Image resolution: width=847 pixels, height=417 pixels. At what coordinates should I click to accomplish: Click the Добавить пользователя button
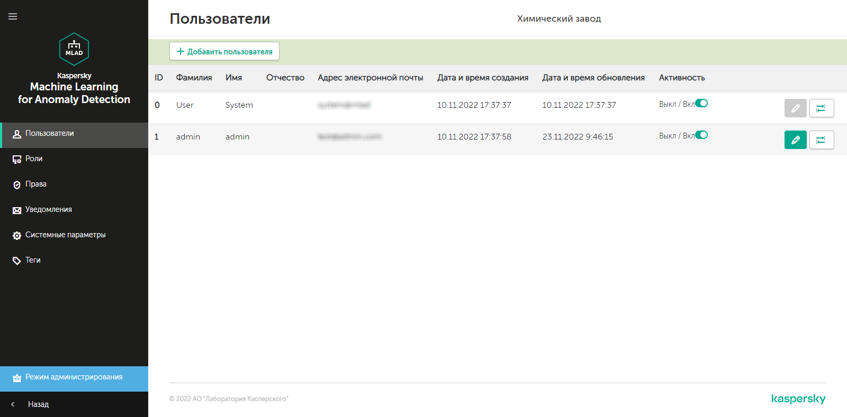[224, 51]
